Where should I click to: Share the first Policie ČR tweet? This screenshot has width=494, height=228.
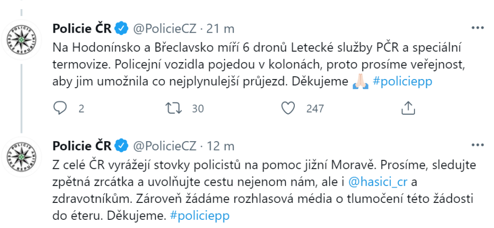click(408, 108)
